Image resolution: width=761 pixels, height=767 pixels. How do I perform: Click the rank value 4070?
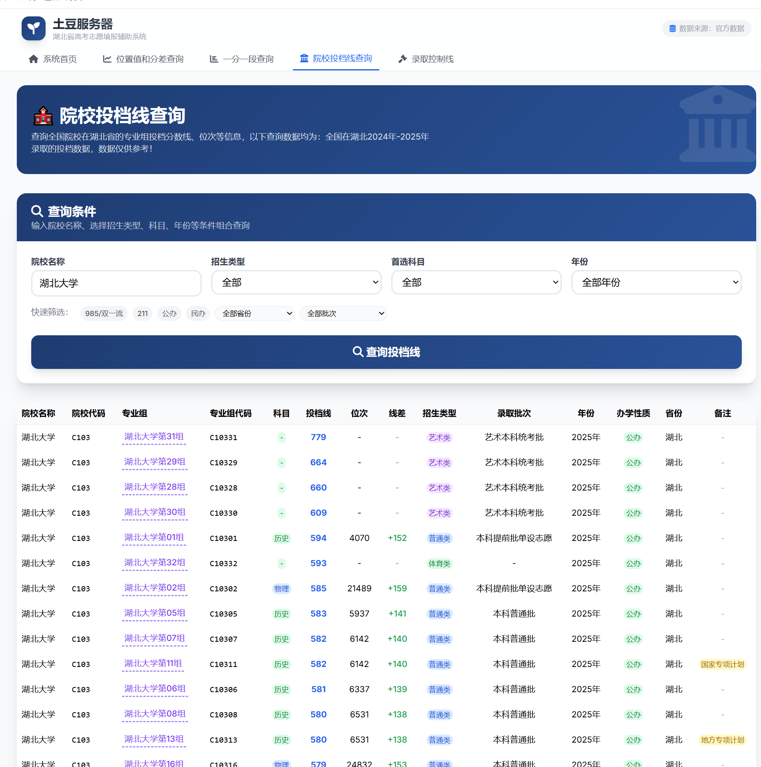pyautogui.click(x=359, y=538)
